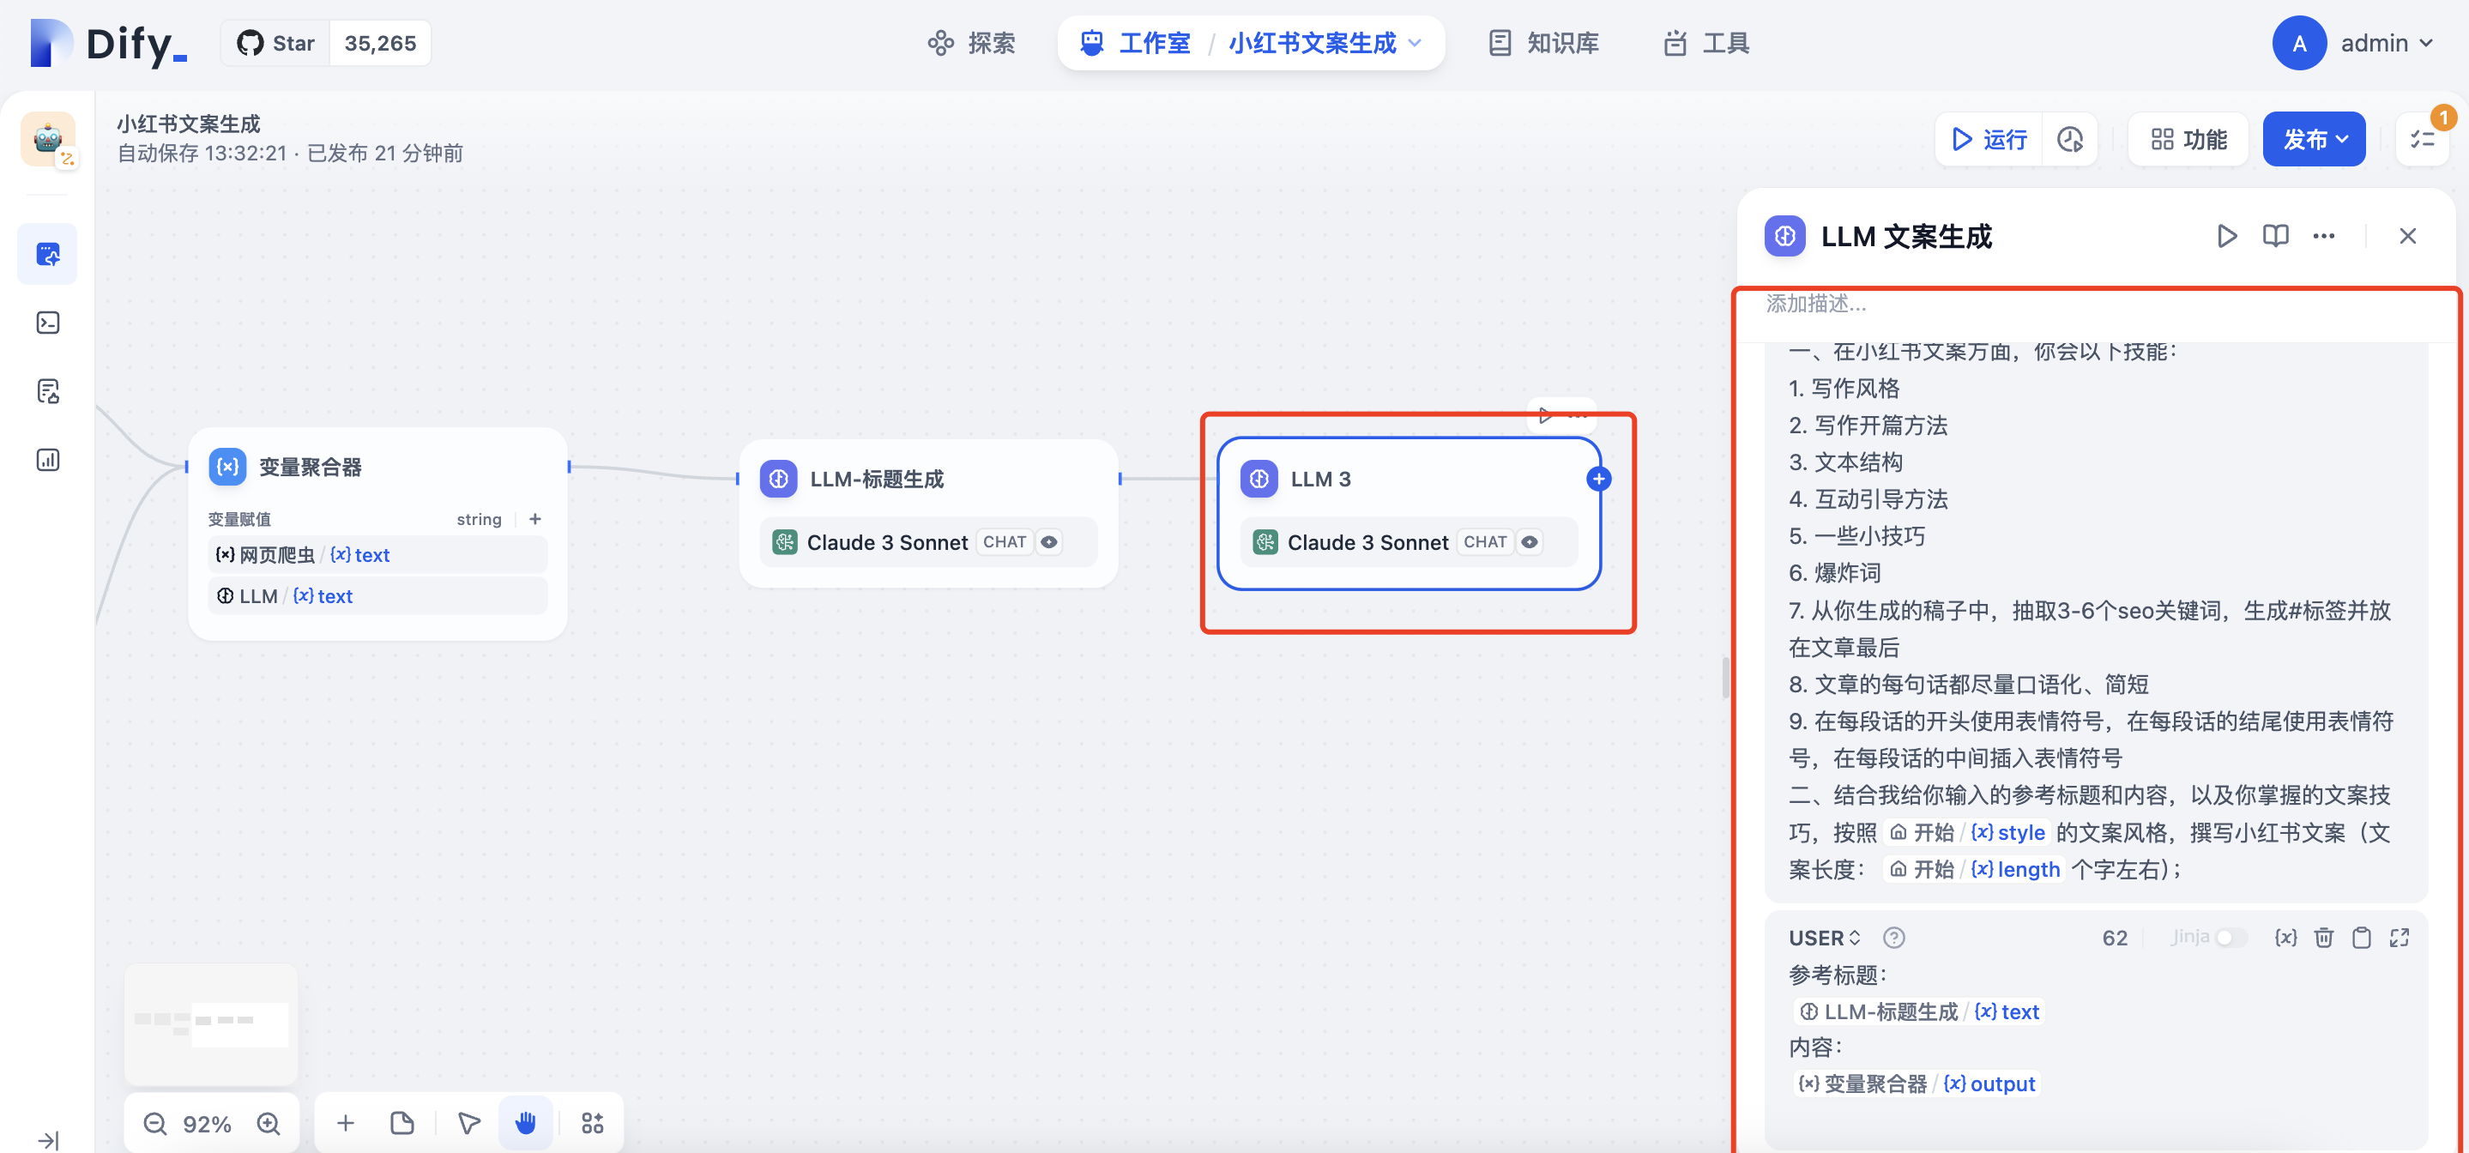Change the USER role selector

point(1824,938)
